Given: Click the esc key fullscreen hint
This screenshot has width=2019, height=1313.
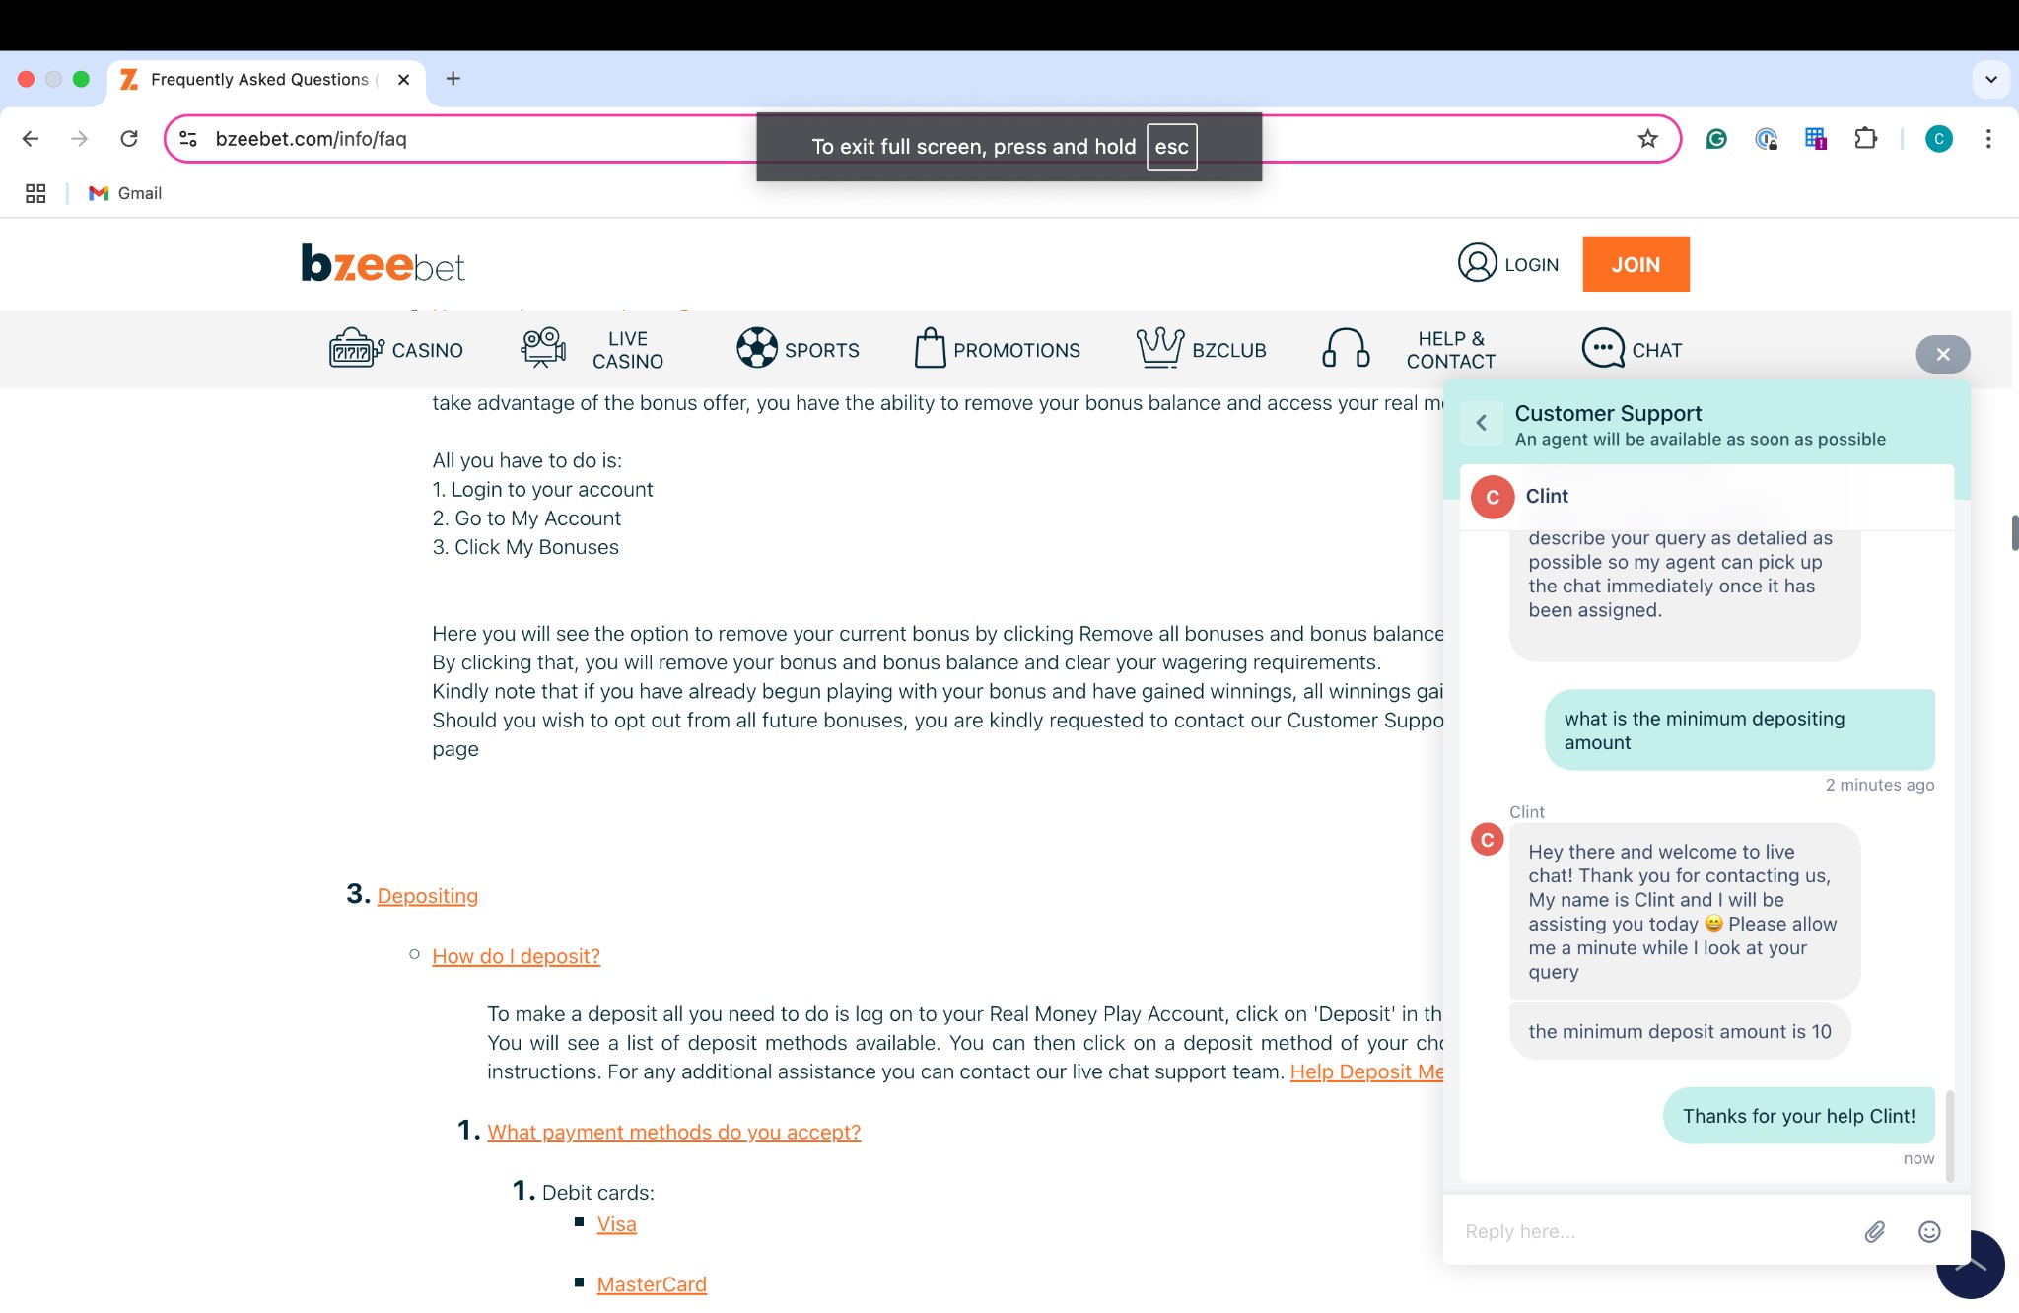Looking at the screenshot, I should coord(1171,147).
